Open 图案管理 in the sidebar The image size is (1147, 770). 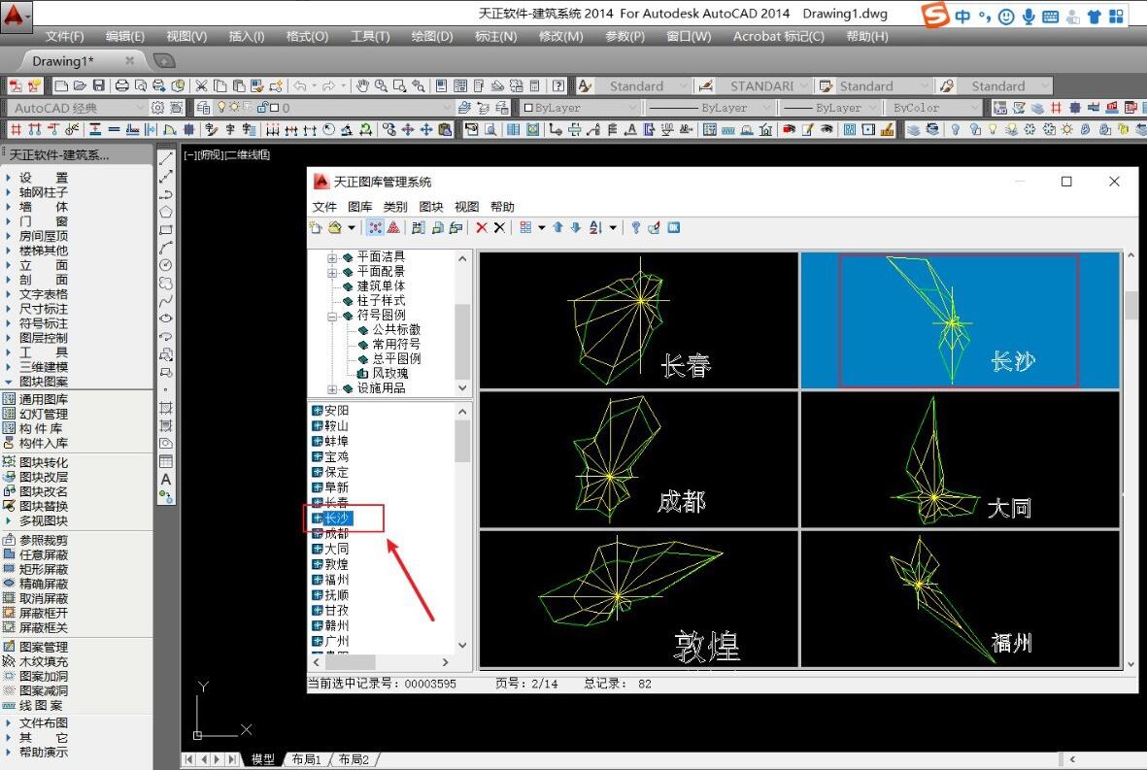coord(44,646)
